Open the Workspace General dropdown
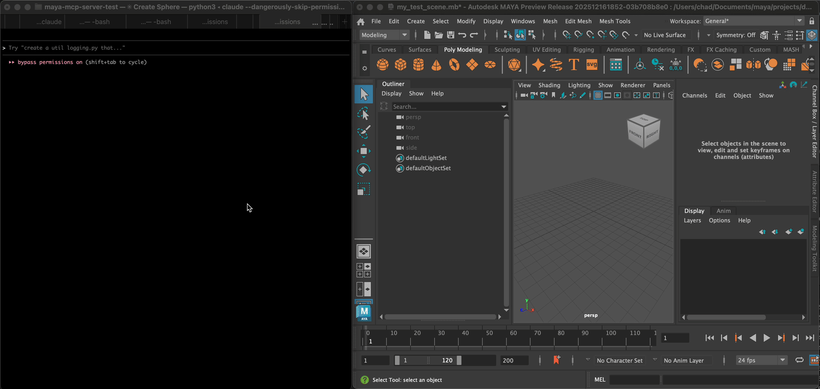The height and width of the screenshot is (389, 820). tap(753, 21)
